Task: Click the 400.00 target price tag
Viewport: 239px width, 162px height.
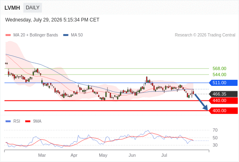Action: point(223,111)
